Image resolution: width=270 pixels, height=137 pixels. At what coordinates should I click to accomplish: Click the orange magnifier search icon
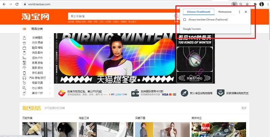[177, 16]
